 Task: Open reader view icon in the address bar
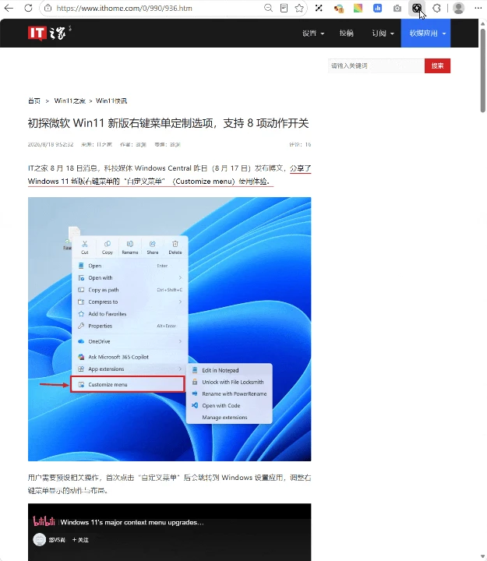[284, 8]
